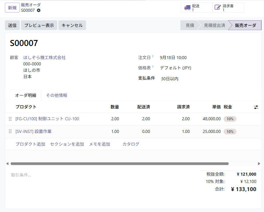Click the 注文日 field 9月18日 10:00
The height and width of the screenshot is (212, 264).
pyautogui.click(x=173, y=58)
